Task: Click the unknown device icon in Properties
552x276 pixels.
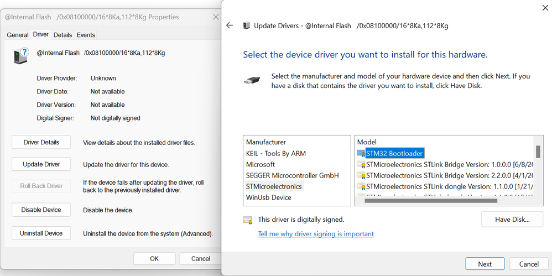Action: (21, 56)
